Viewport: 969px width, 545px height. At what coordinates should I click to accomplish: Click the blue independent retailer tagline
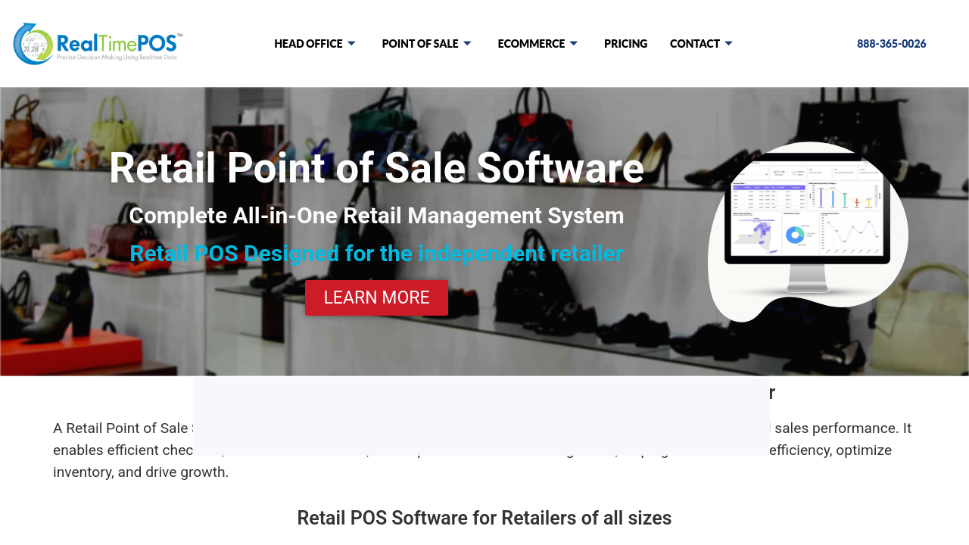point(376,254)
